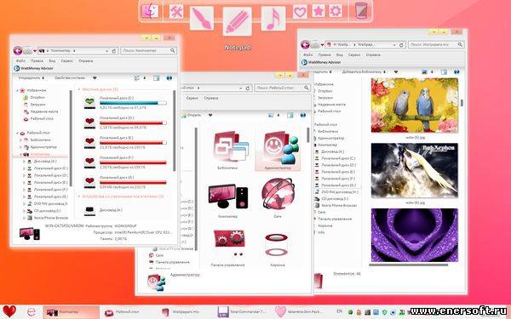Open the white-haired fantasy wallpaper thumbnail

coord(415,170)
